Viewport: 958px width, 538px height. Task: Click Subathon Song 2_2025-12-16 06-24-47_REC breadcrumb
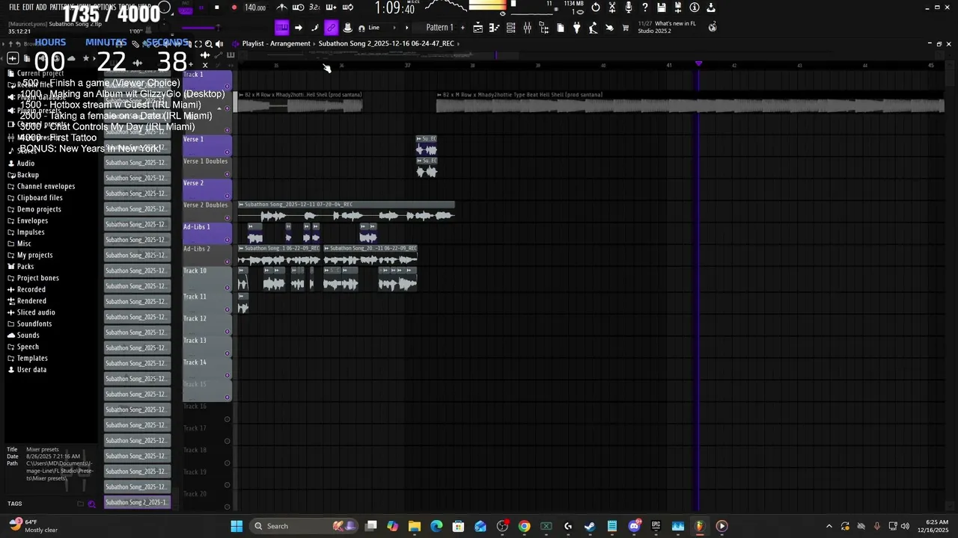[386, 43]
